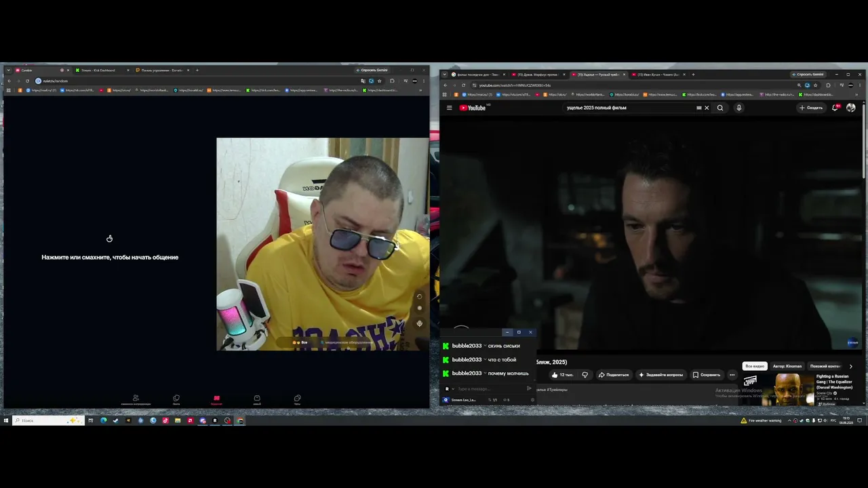Open the Windows Start menu
Image resolution: width=868 pixels, height=488 pixels.
(x=6, y=420)
